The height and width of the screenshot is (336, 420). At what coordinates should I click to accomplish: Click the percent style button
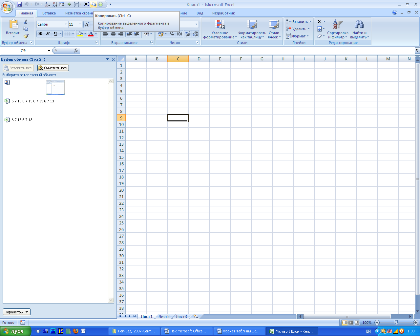point(172,34)
